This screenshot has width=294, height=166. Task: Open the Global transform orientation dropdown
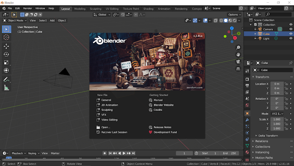[x=102, y=15]
